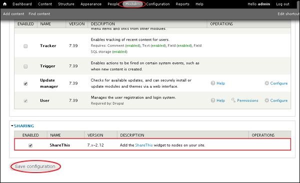Open the Modules menu
The width and height of the screenshot is (300, 183).
pos(132,4)
